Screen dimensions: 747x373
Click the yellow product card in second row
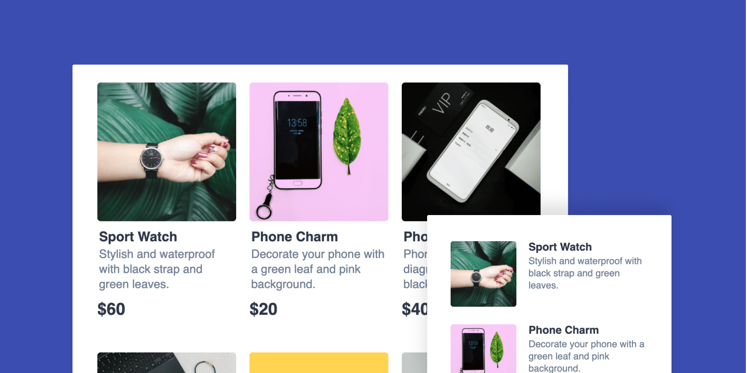click(319, 363)
